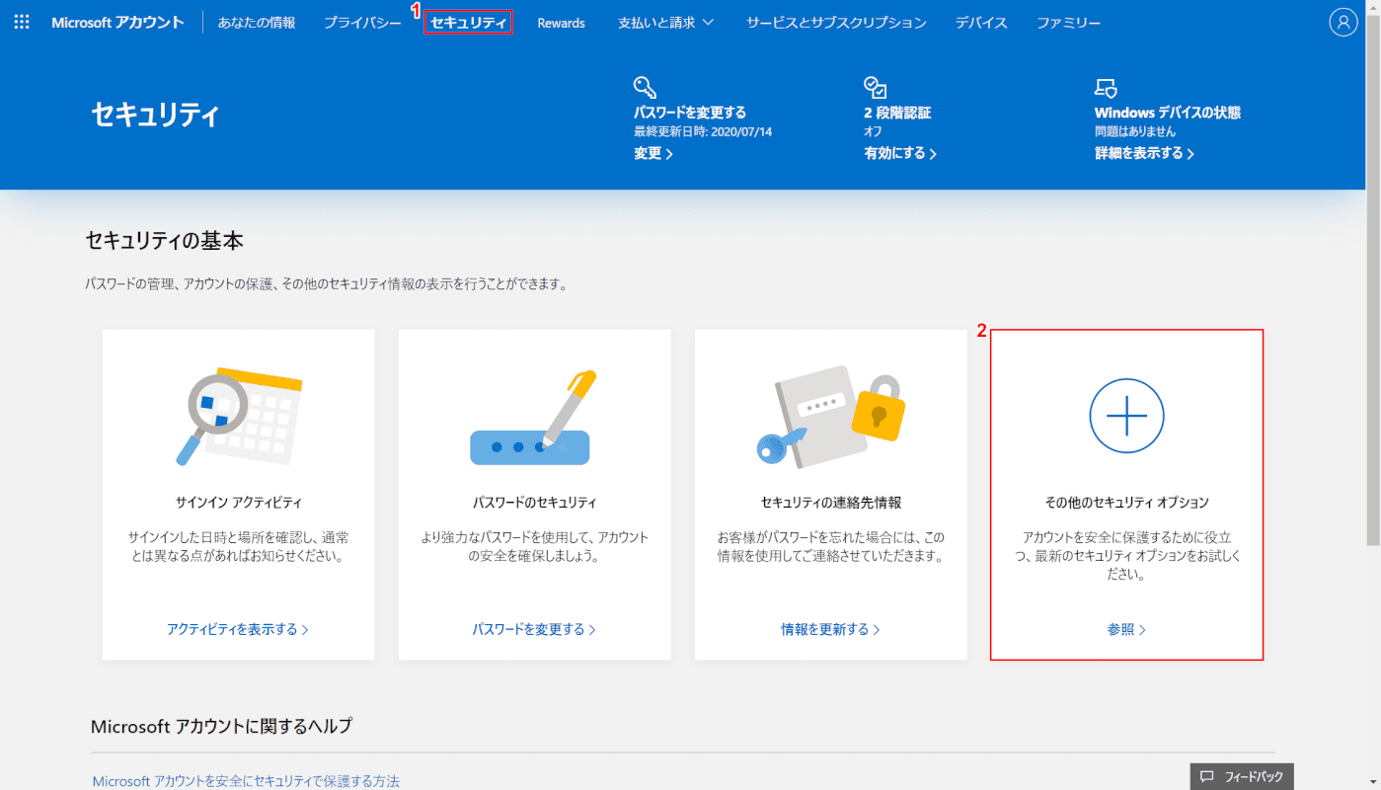Viewport: 1381px width, 790px height.
Task: Click the パスワードを変更する header title
Action: [x=690, y=113]
